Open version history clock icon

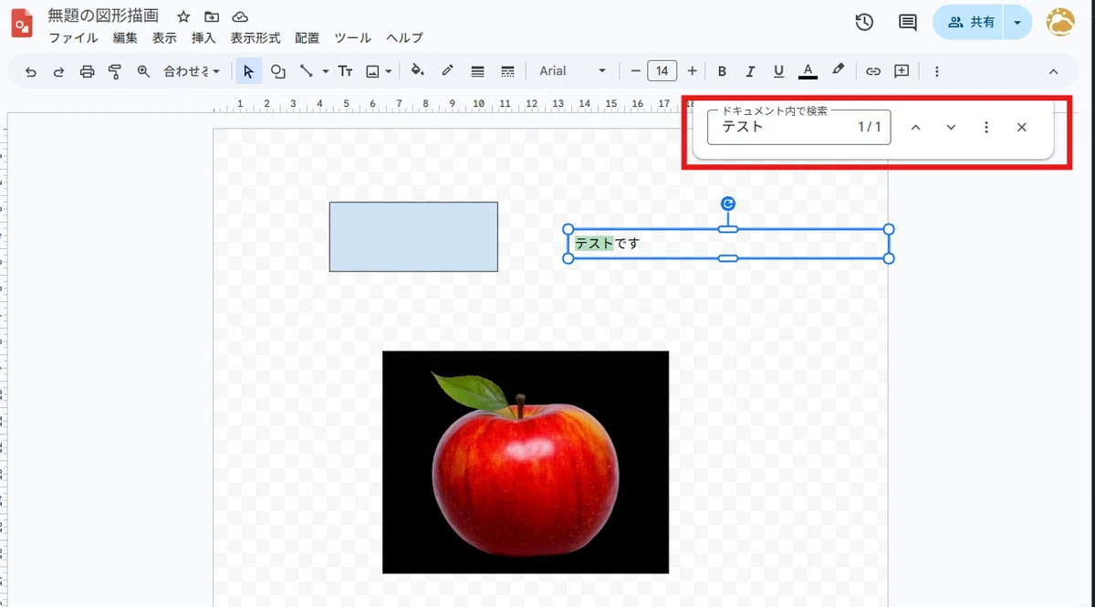[x=864, y=23]
